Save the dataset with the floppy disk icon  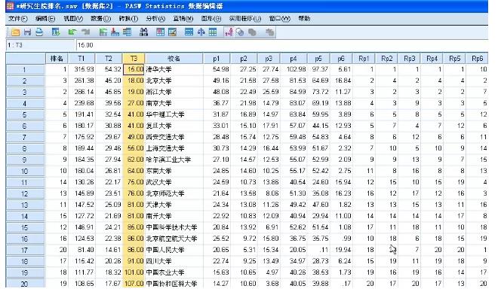27,32
